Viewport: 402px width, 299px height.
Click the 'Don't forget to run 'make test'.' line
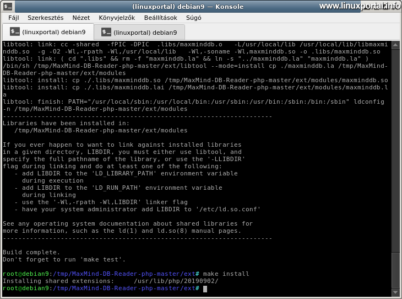point(64,259)
